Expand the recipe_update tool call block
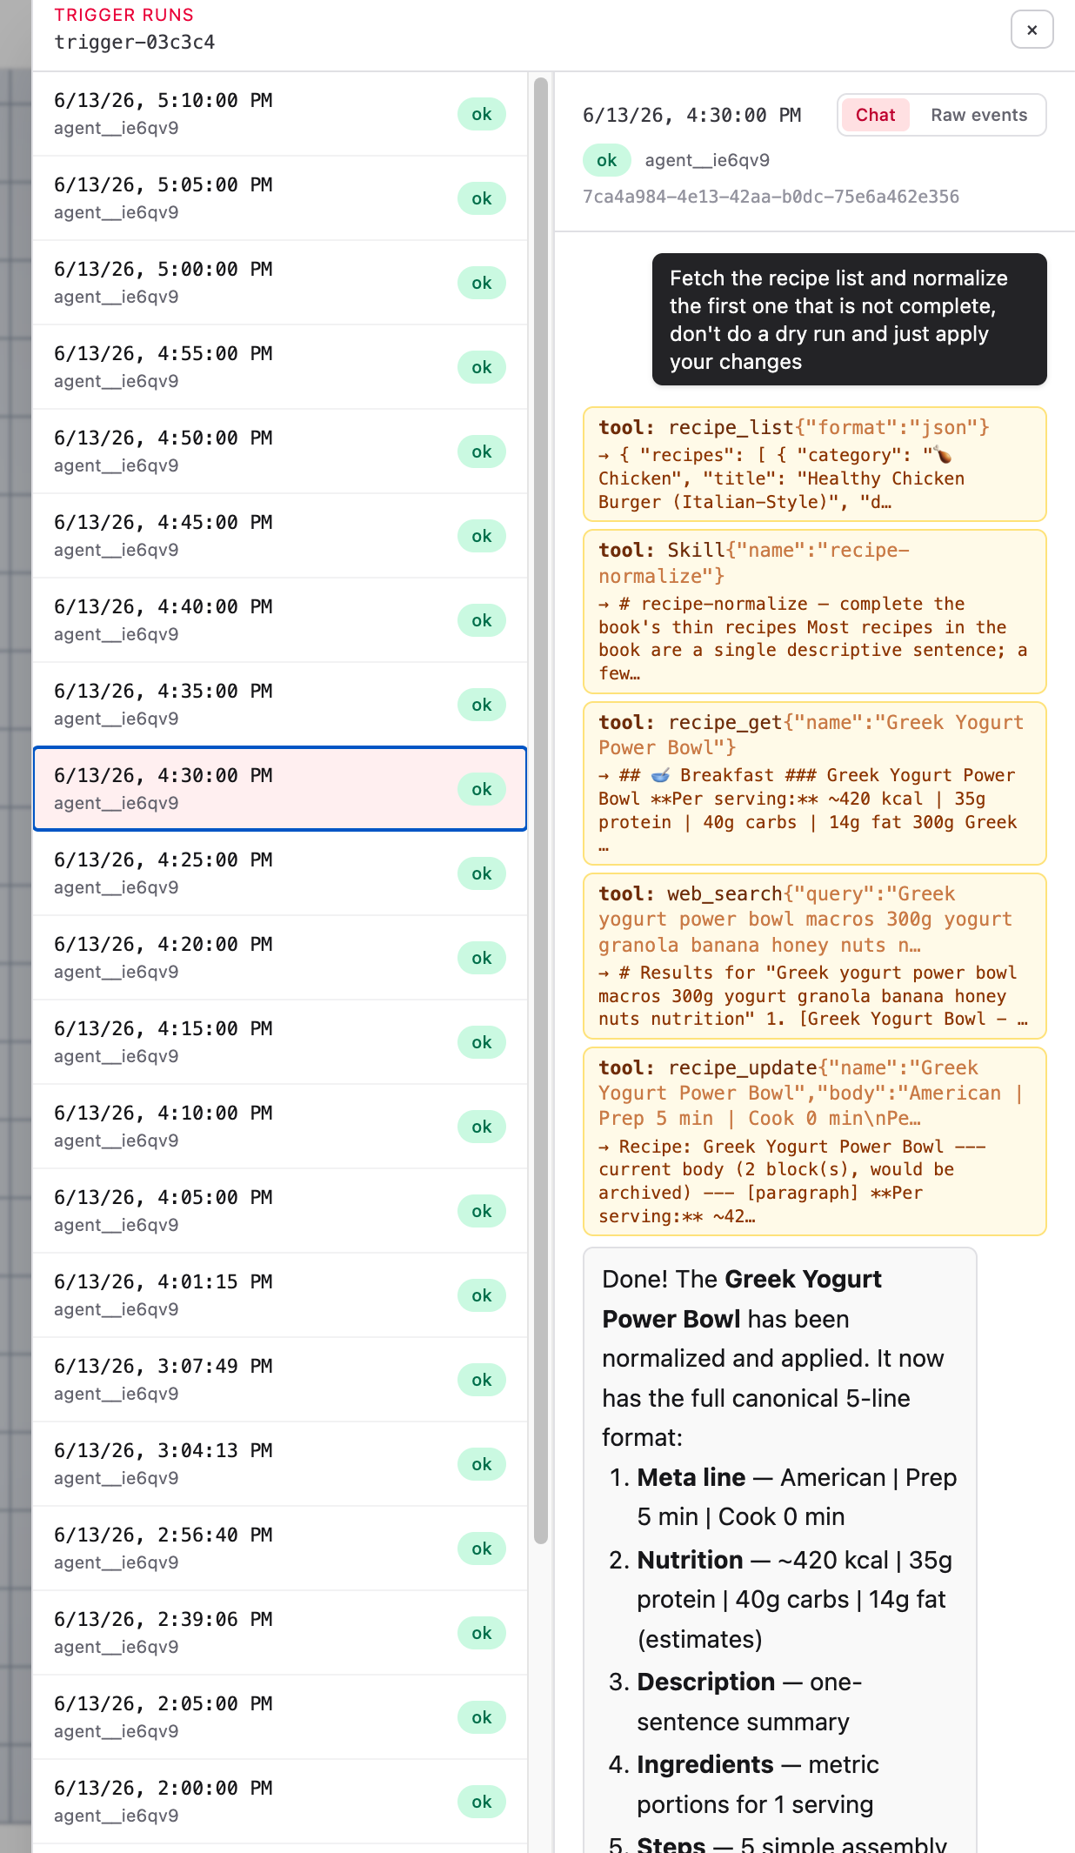The height and width of the screenshot is (1853, 1075). click(x=814, y=1141)
